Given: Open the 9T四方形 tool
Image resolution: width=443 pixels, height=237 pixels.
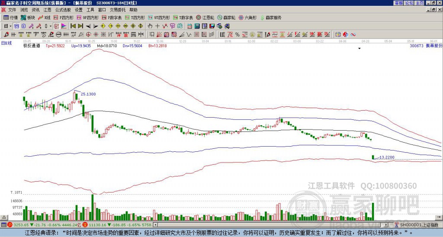Looking at the screenshot, I should coord(159,17).
